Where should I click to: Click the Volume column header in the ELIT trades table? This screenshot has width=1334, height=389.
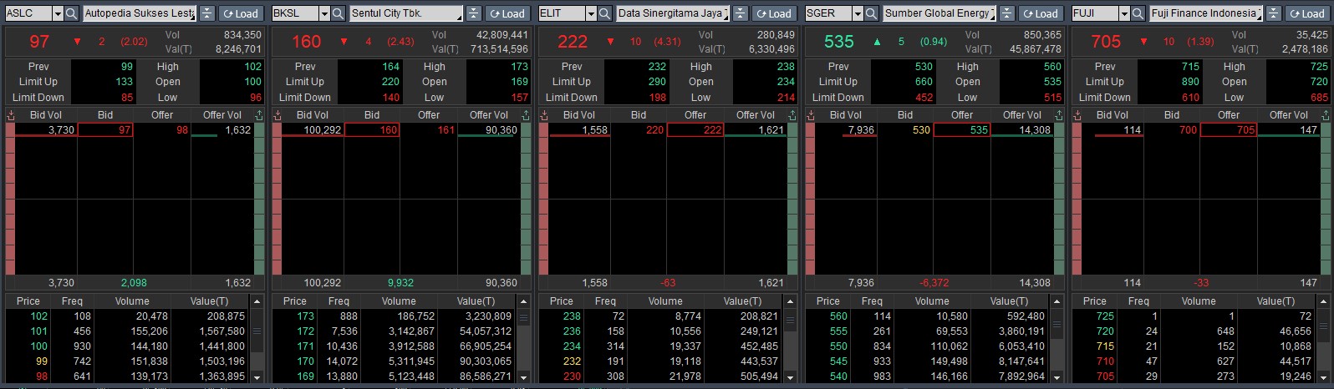pos(665,301)
